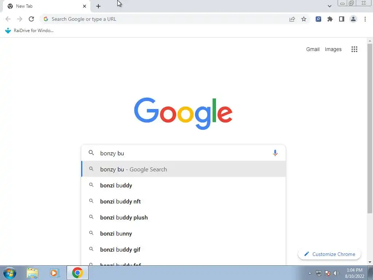Click the browser back arrow
373x280 pixels.
8,19
